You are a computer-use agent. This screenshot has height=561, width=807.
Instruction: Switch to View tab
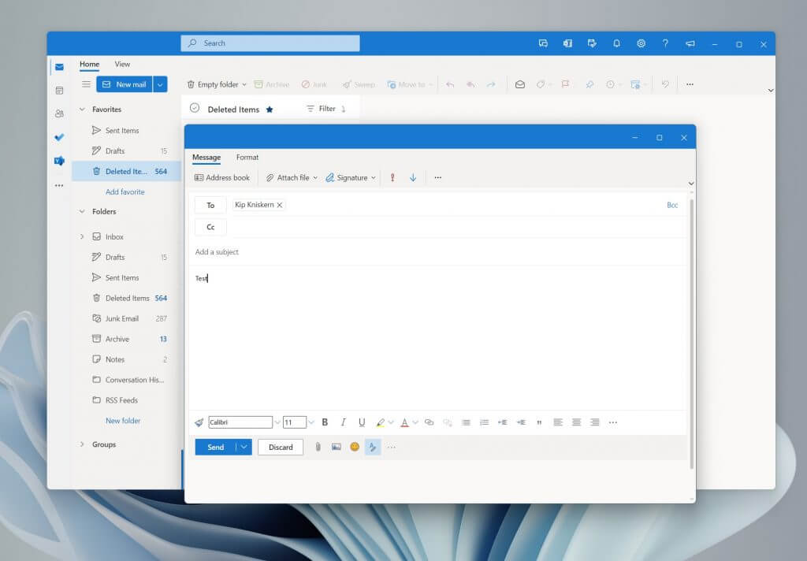(122, 65)
